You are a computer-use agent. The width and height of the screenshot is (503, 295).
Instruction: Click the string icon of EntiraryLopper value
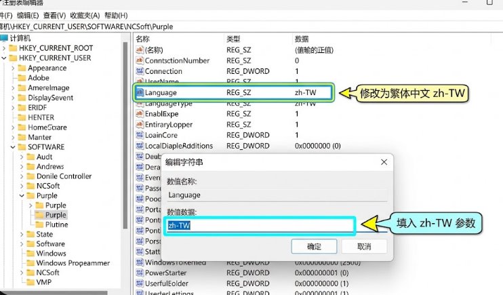pos(140,124)
